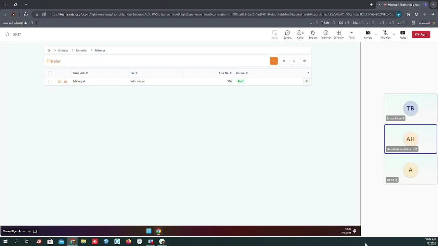
Task: Zoom in shared screen with plus
Action: (x=29, y=231)
